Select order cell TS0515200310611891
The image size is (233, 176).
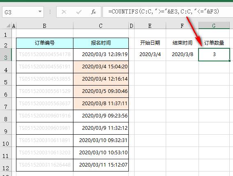tap(45, 140)
